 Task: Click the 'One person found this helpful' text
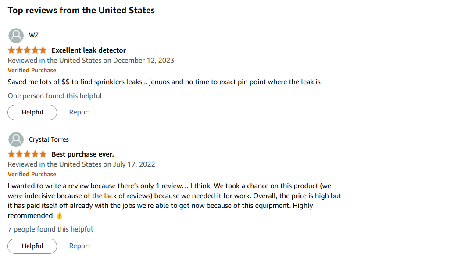click(55, 96)
